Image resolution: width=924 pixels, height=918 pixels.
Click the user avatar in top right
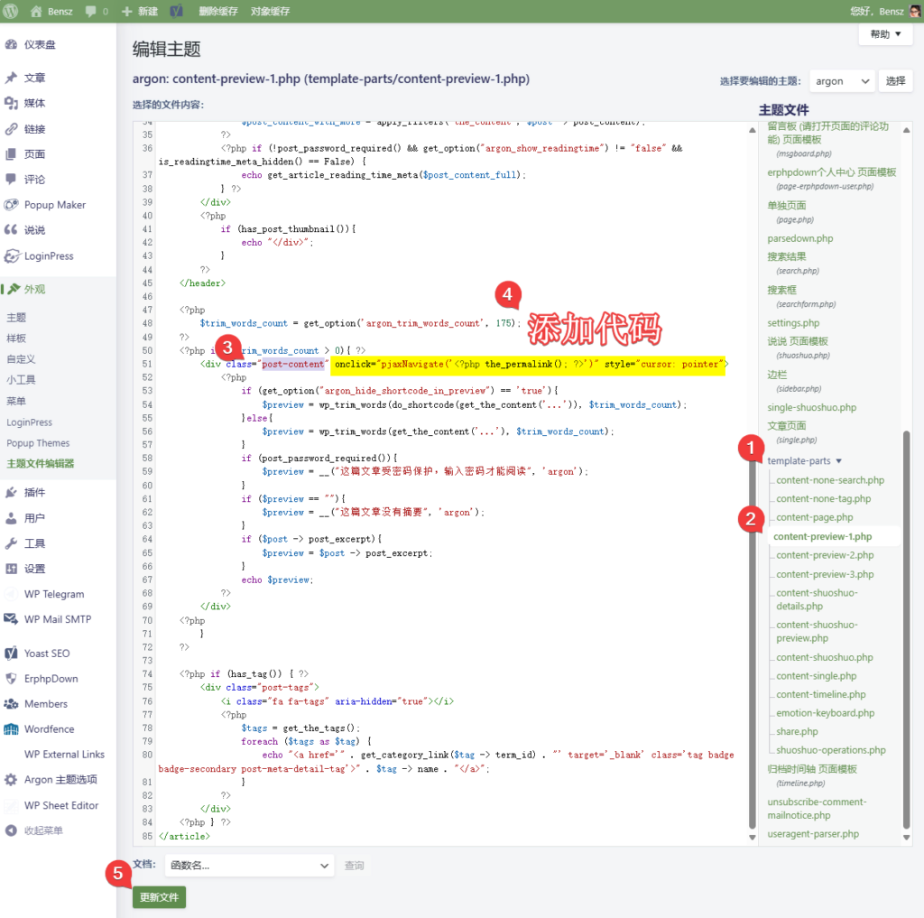coord(914,11)
